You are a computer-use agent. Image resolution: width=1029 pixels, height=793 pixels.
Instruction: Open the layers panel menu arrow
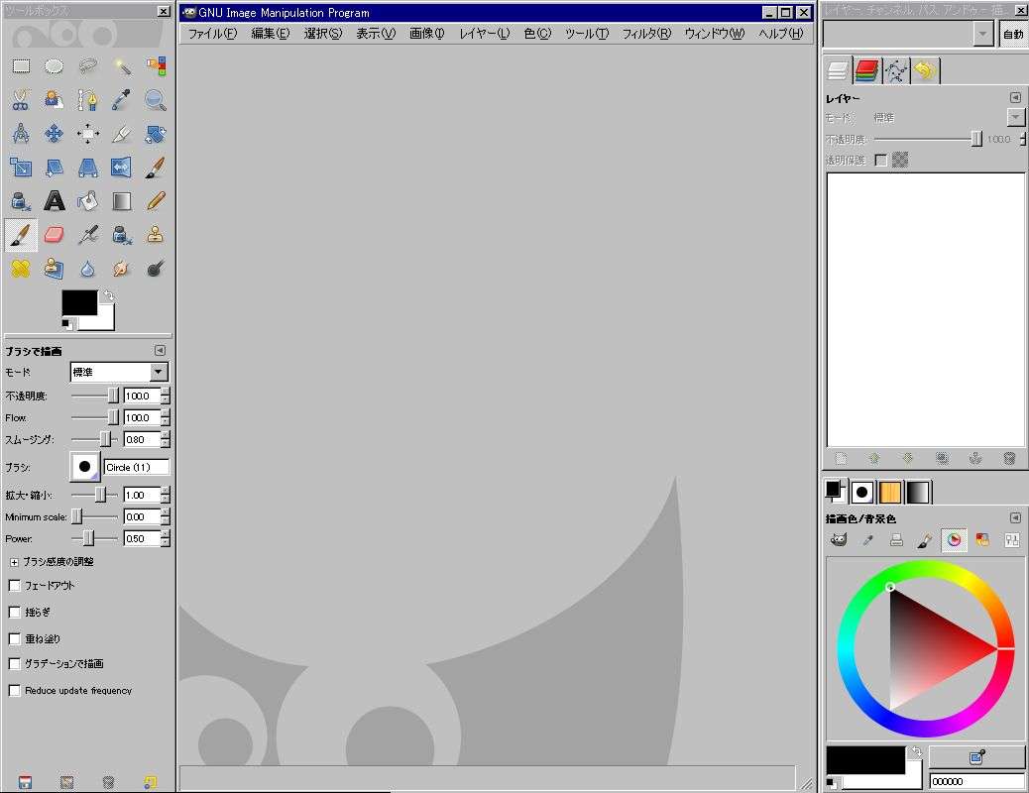(1015, 98)
